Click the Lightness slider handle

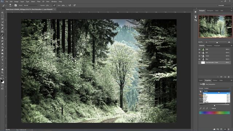click(x=214, y=106)
